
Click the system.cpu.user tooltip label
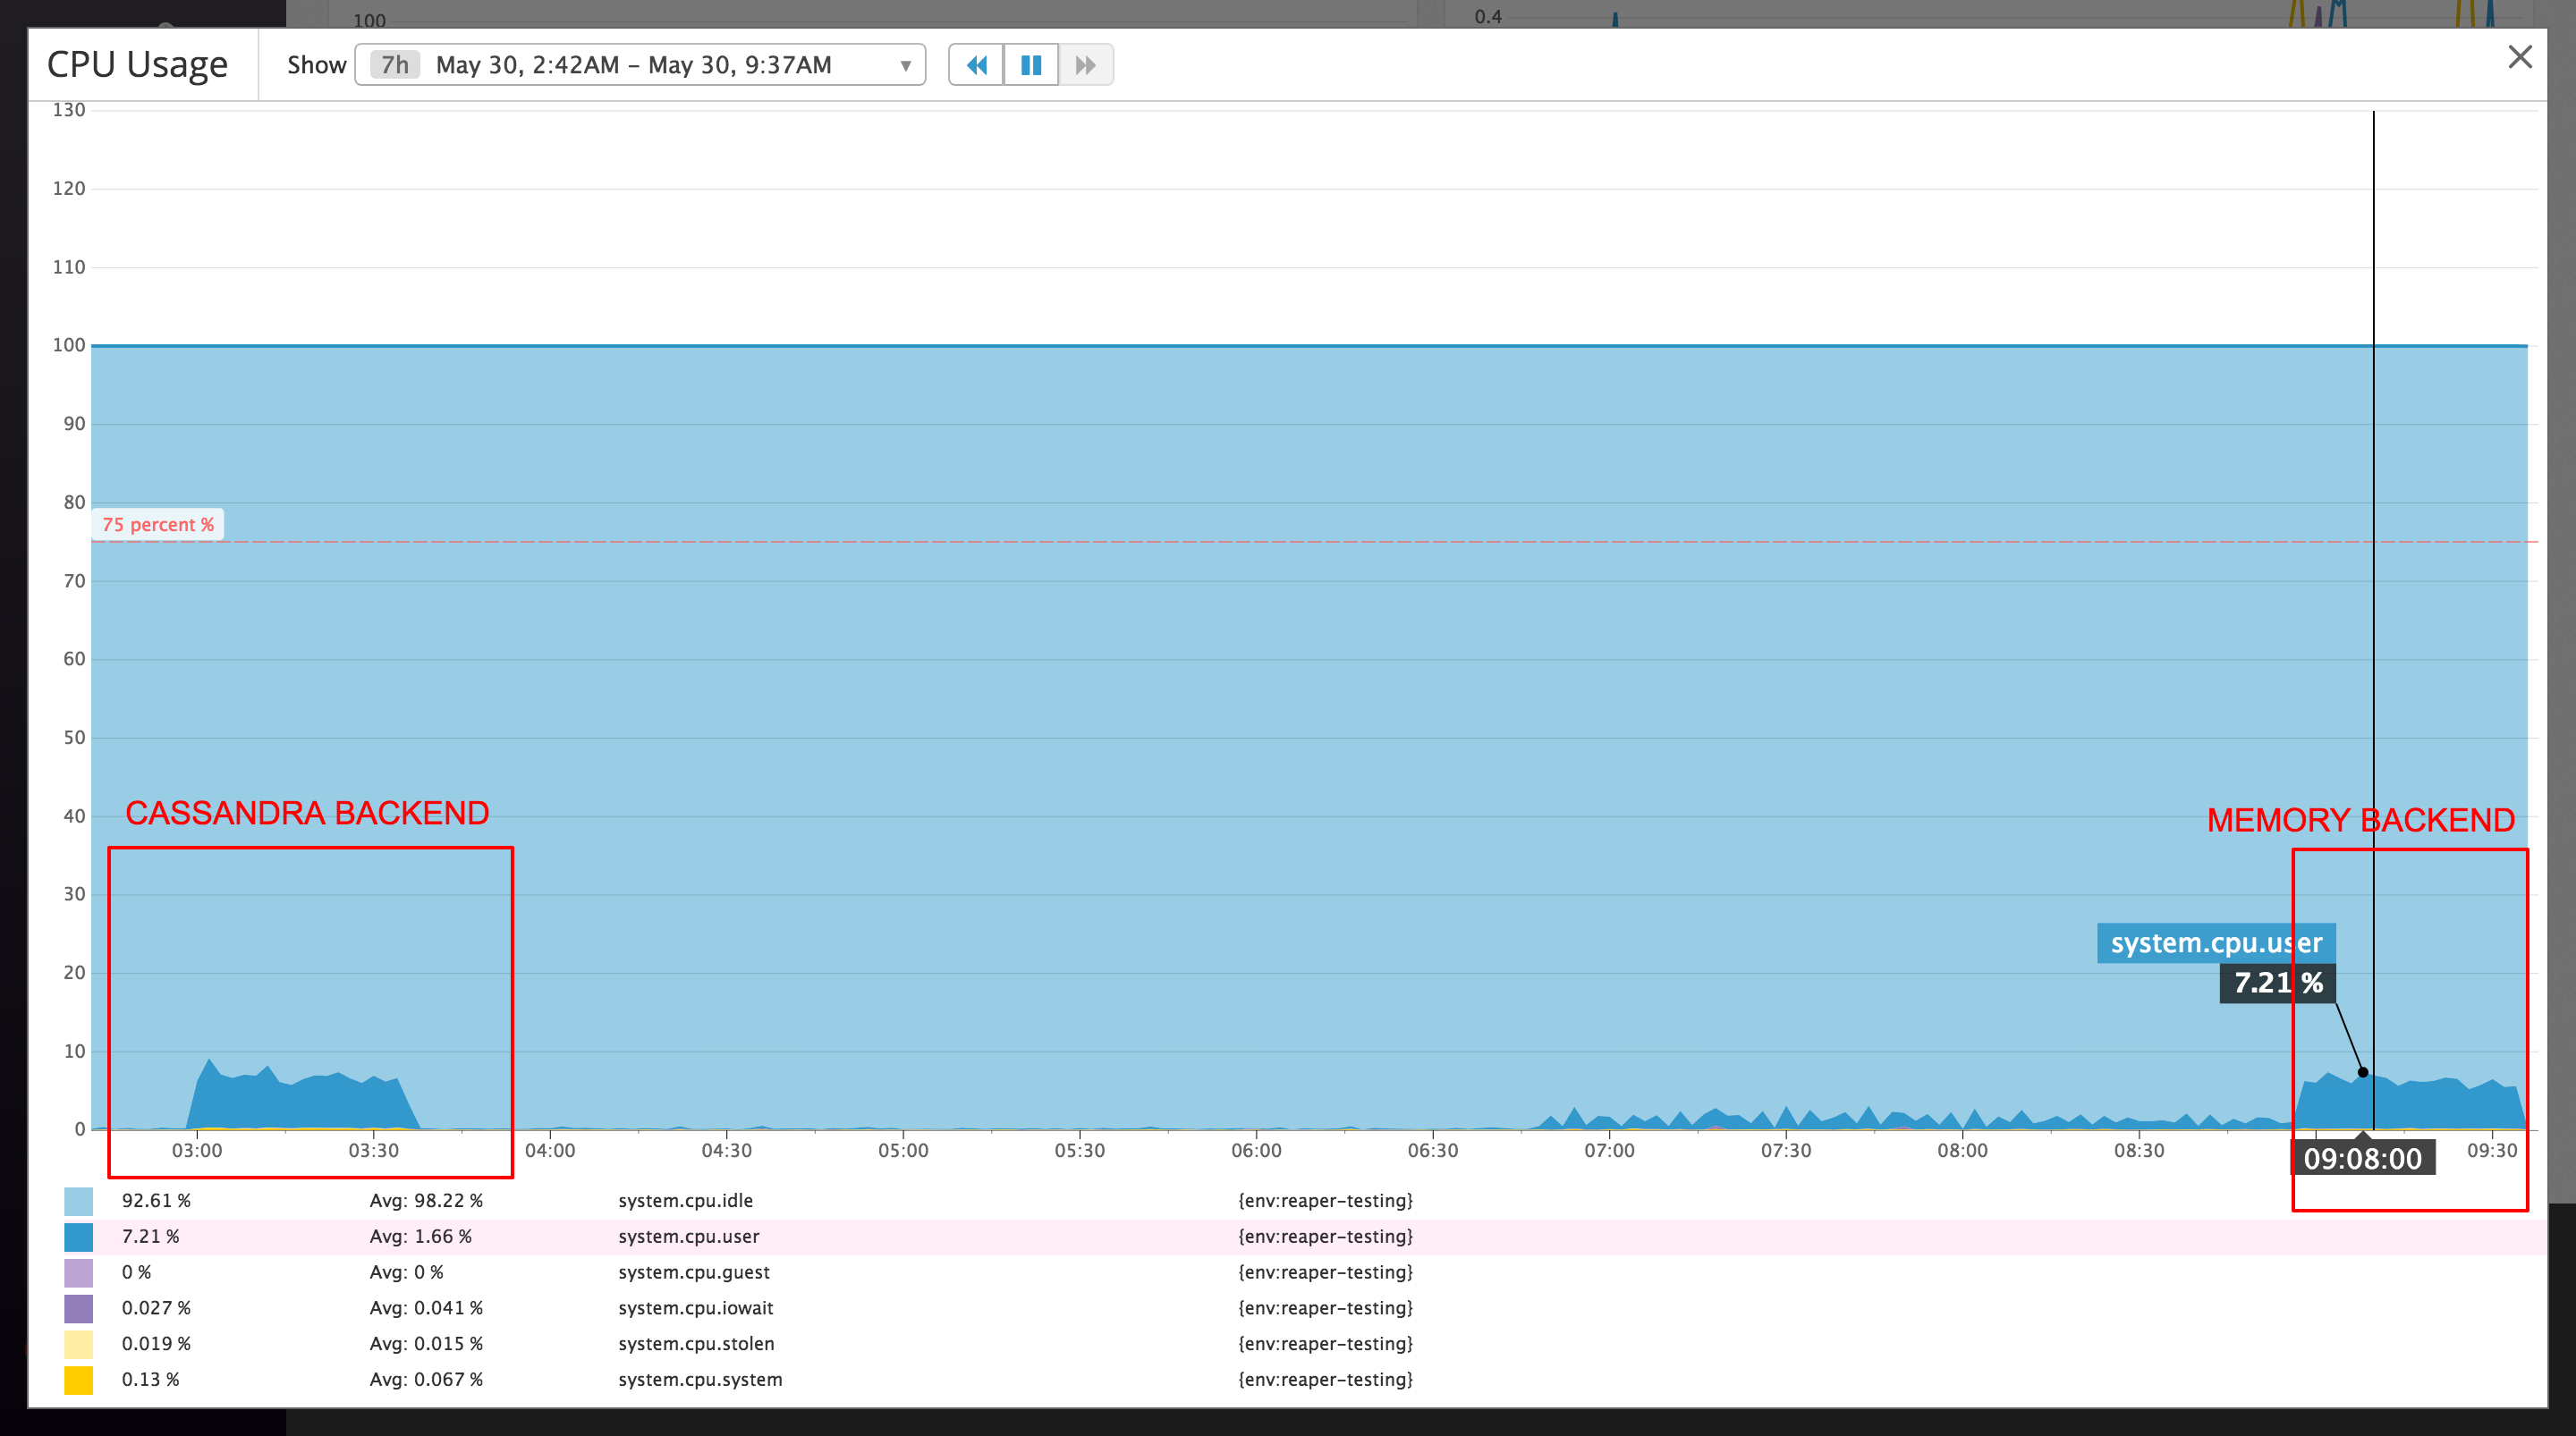coord(2216,943)
